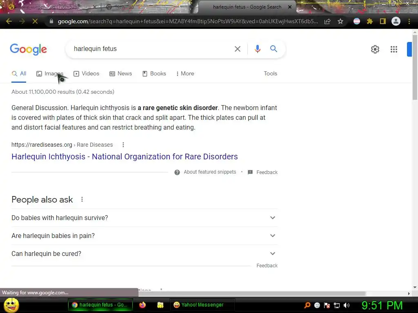
Task: Start voice search with the microphone
Action: (x=257, y=49)
